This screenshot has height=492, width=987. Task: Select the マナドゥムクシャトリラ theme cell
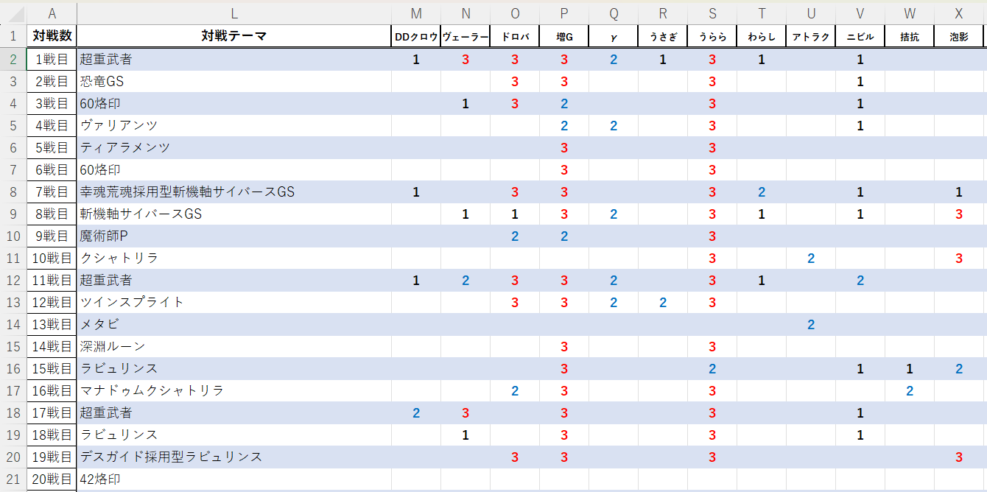click(233, 390)
